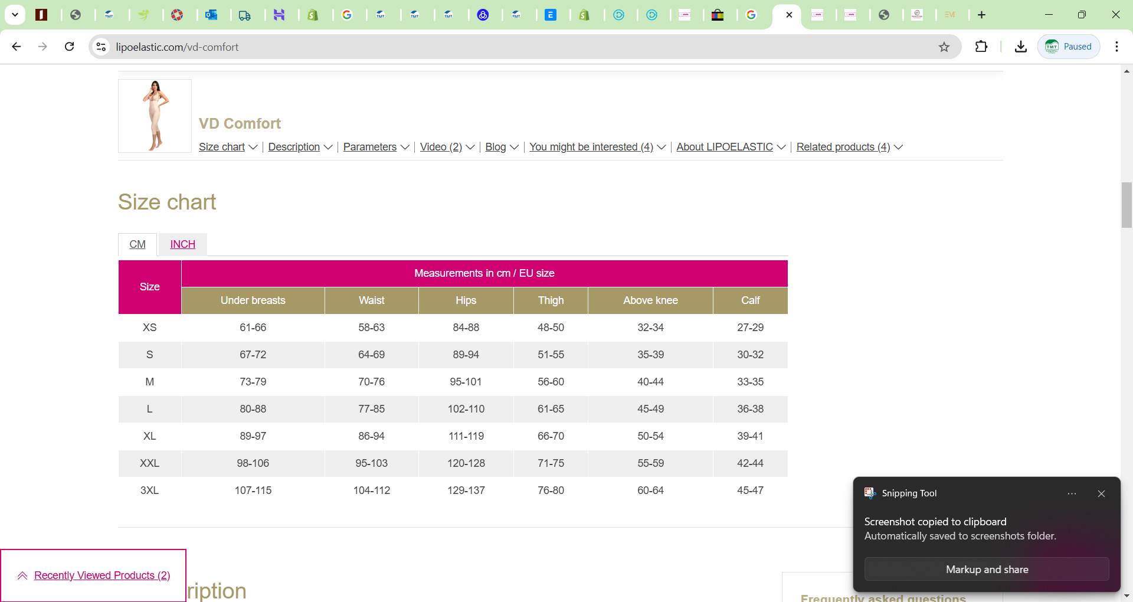Open the tab search dropdown arrow

point(15,15)
